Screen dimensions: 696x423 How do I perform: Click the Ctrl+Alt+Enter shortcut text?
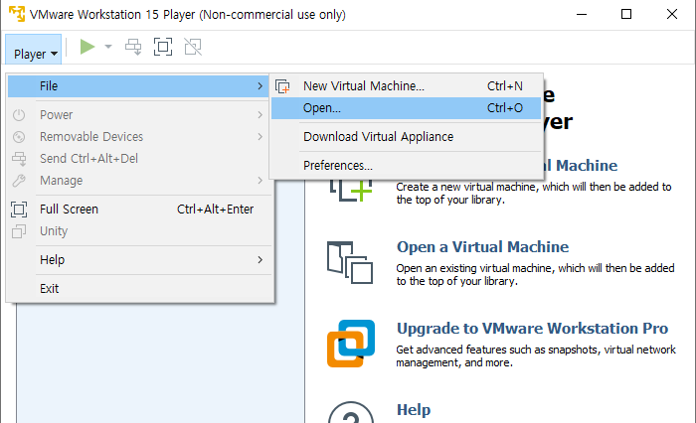(216, 210)
